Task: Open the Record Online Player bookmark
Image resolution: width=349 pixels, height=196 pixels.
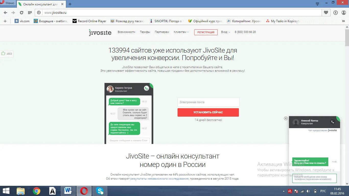Action: 89,21
